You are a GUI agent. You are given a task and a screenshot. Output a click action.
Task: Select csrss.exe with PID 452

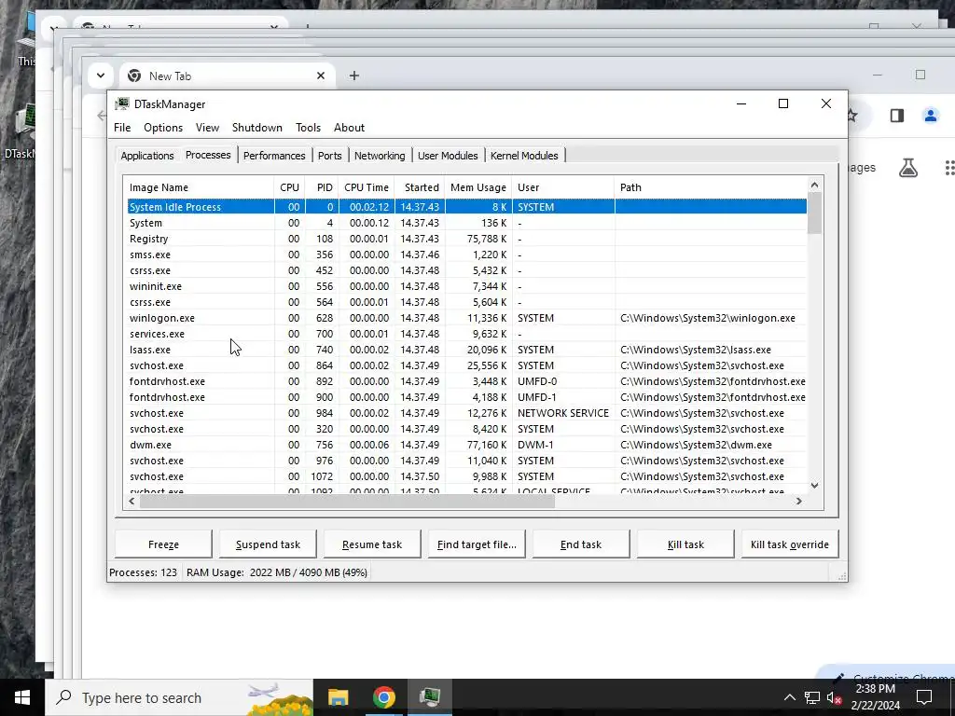pyautogui.click(x=467, y=270)
